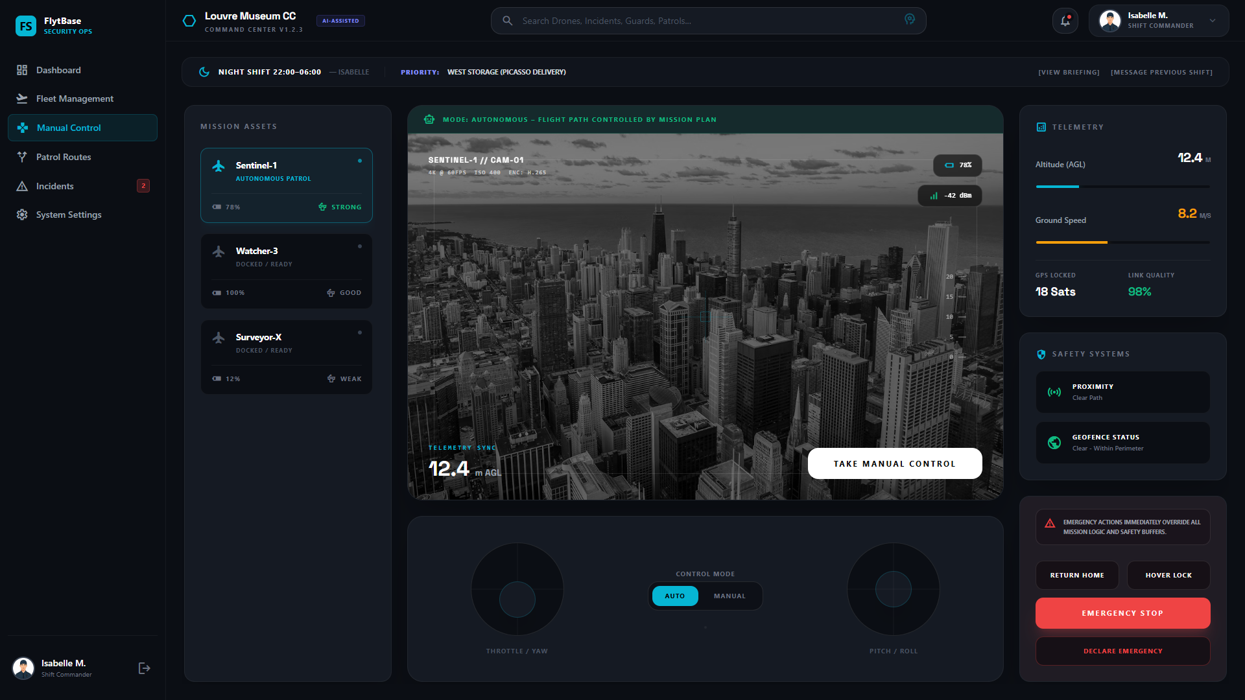Select the Surveyor-X drone card
The height and width of the screenshot is (700, 1245).
[287, 357]
